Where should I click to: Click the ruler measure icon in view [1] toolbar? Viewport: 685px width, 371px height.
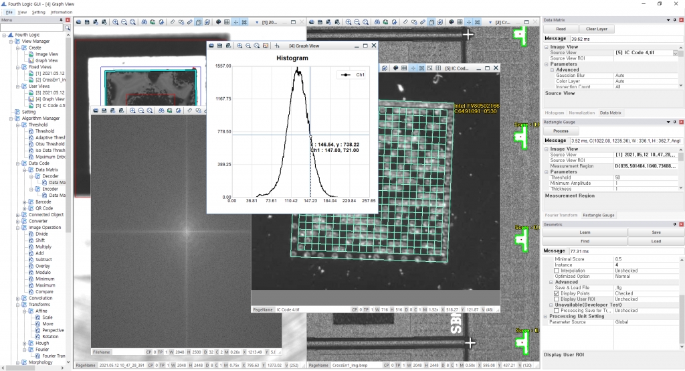(x=173, y=22)
